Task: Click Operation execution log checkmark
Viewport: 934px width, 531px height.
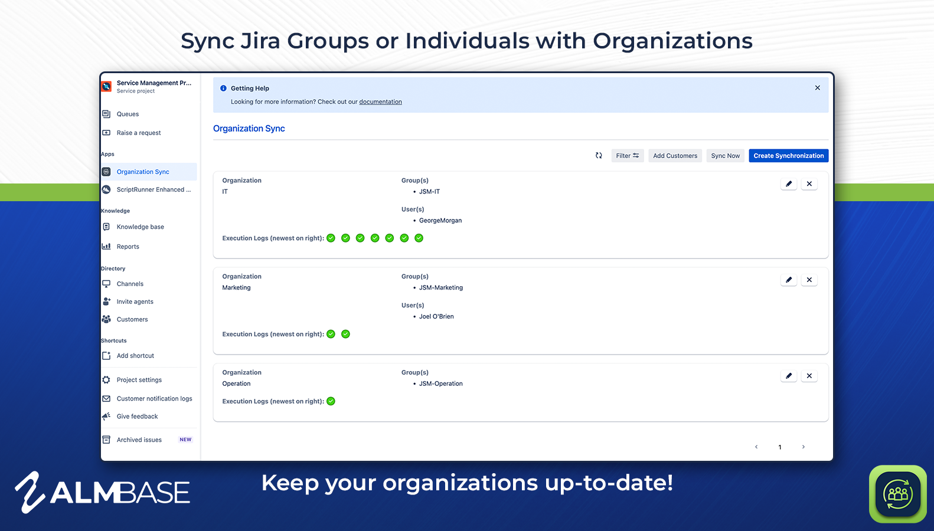Action: click(331, 401)
